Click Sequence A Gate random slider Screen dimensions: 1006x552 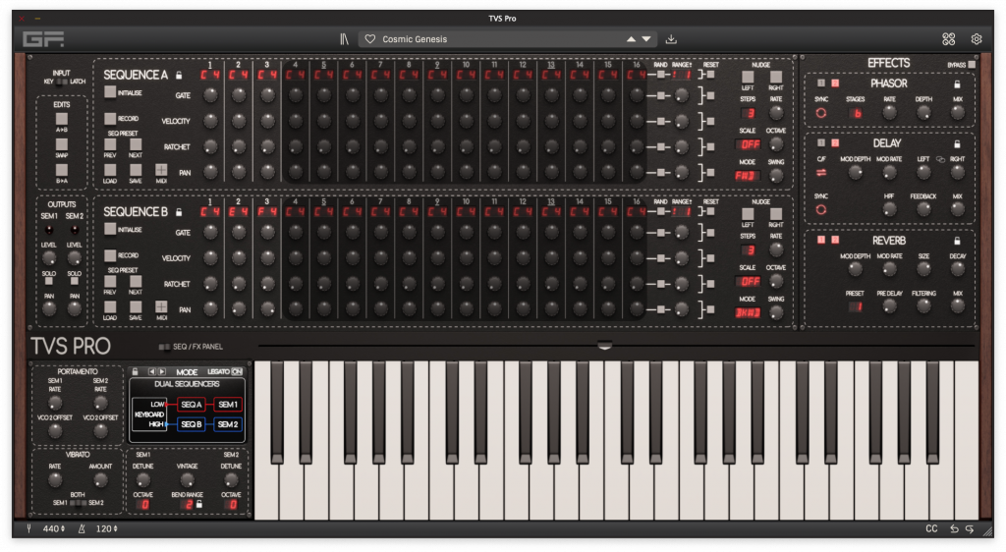tap(660, 95)
